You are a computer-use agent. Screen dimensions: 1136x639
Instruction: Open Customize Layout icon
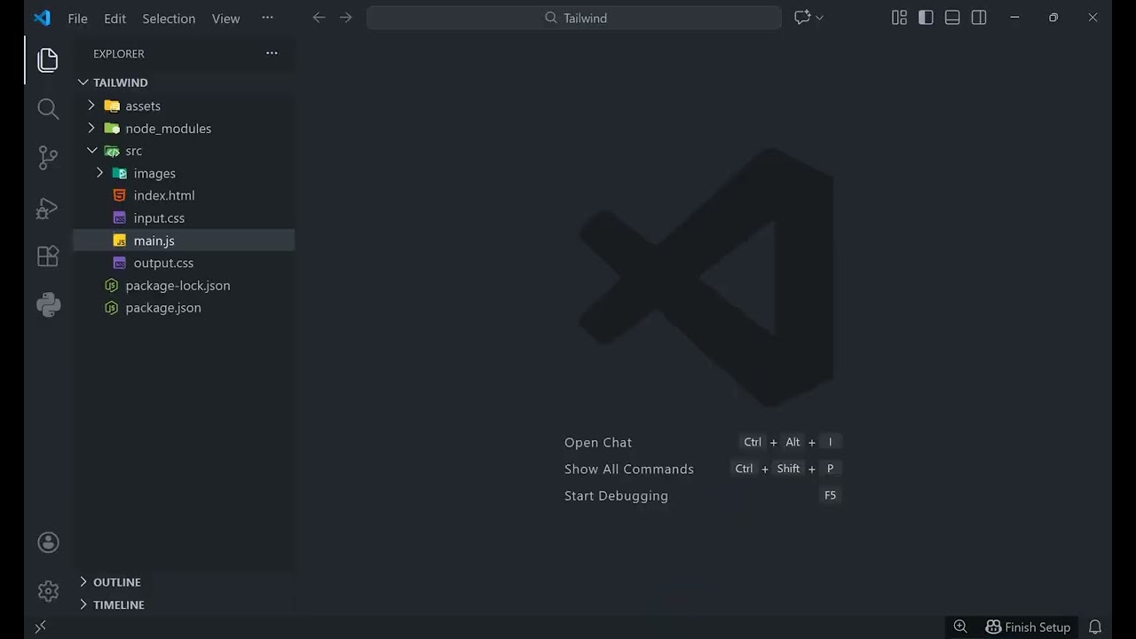[x=899, y=18]
